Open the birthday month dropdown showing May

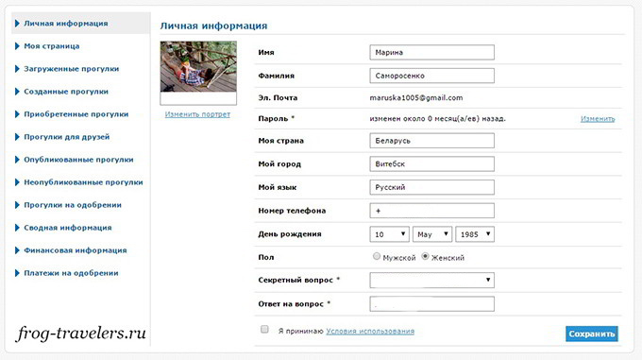[432, 234]
